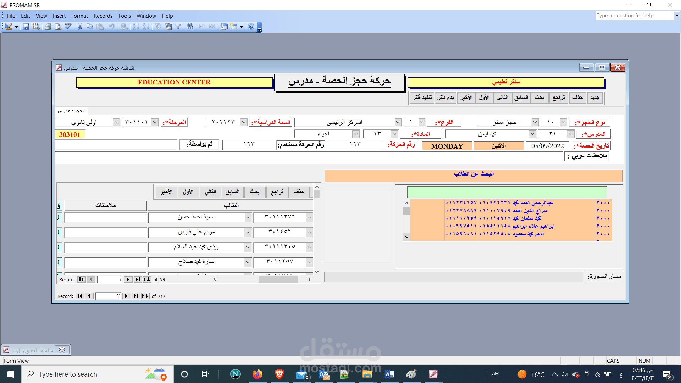Expand the المركز الرئيسي branch dropdown
681x383 pixels.
(398, 122)
